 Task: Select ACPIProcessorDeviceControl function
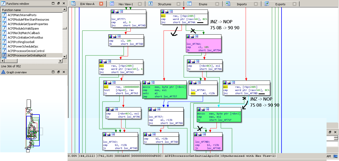click(32, 51)
